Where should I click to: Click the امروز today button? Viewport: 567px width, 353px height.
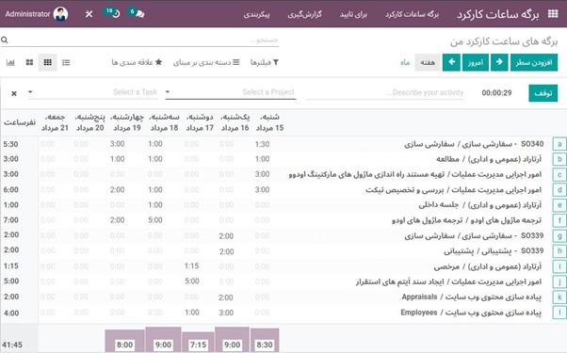[x=476, y=62]
